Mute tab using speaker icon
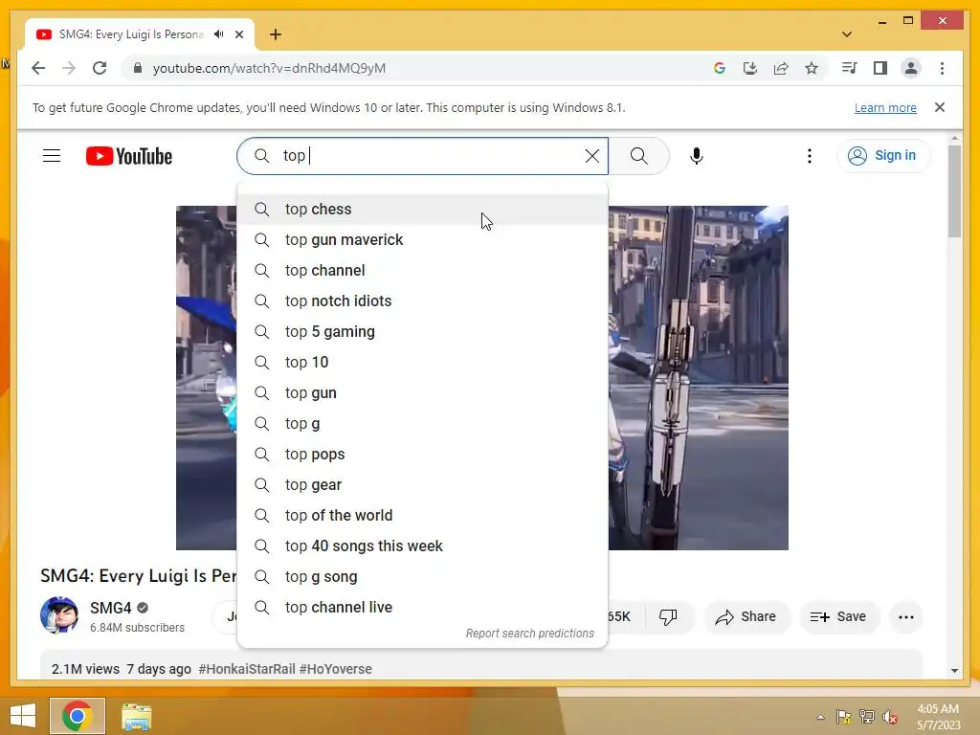The image size is (980, 735). (x=219, y=34)
